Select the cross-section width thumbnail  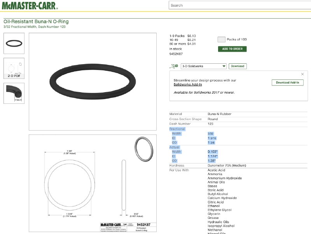click(x=14, y=93)
